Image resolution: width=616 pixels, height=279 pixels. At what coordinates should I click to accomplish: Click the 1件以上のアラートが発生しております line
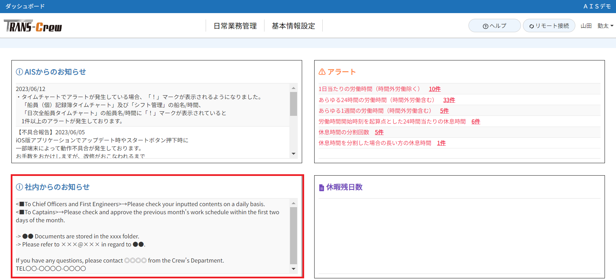pyautogui.click(x=72, y=121)
